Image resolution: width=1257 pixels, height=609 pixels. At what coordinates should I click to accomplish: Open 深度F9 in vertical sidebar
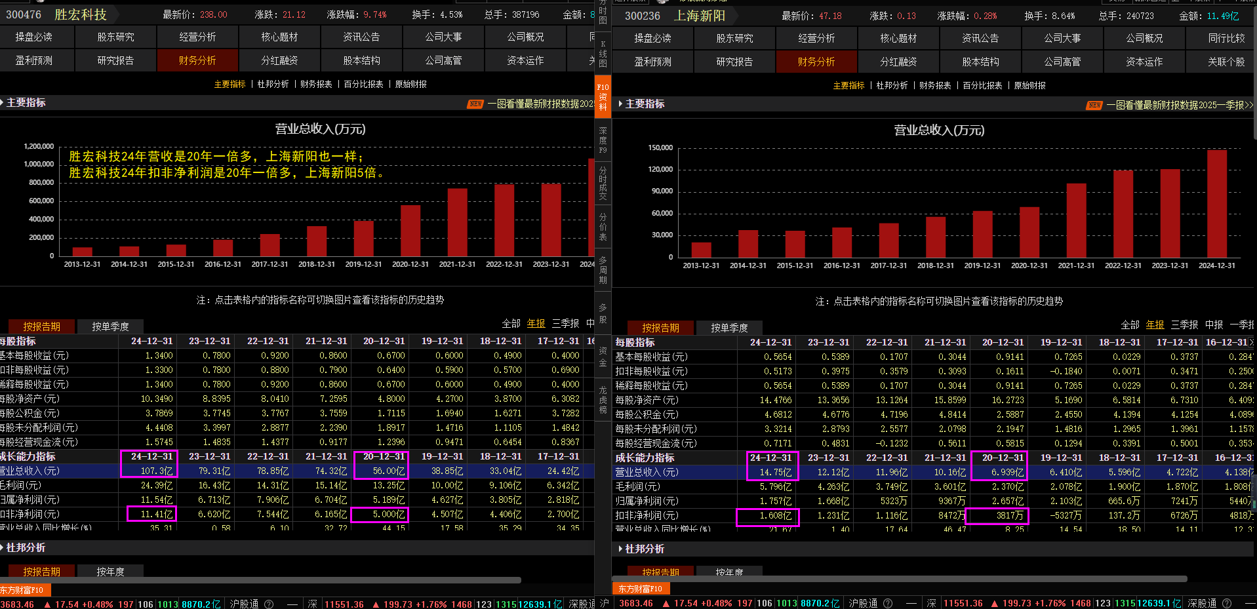coord(603,140)
